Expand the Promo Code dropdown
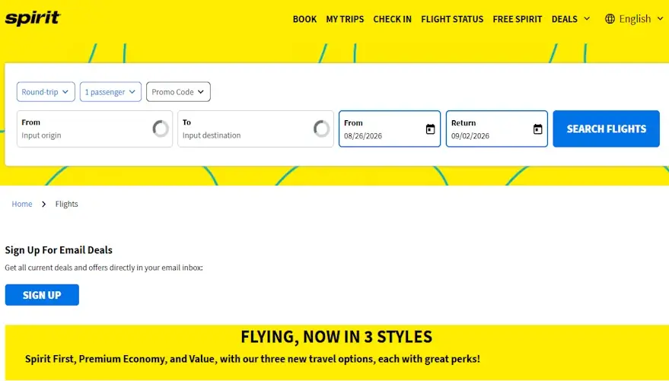669x381 pixels. coord(178,91)
